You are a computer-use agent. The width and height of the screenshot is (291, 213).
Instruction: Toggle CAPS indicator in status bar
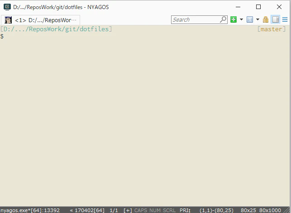(141, 210)
